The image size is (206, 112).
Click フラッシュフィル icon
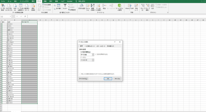(88, 7)
